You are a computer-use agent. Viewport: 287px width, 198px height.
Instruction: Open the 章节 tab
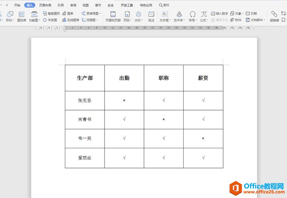(98, 5)
